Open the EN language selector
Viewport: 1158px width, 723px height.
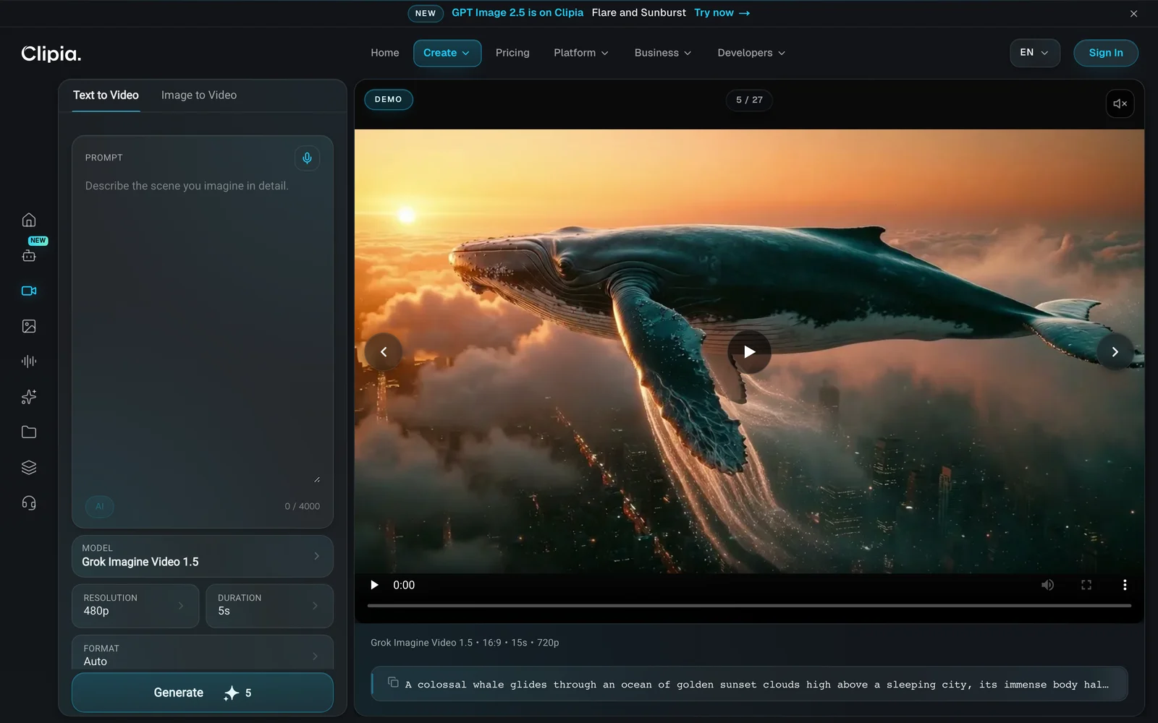click(x=1035, y=53)
